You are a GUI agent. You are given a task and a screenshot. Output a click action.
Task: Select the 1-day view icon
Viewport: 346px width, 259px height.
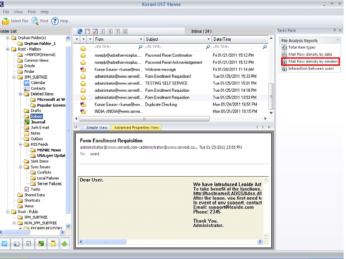102,31
